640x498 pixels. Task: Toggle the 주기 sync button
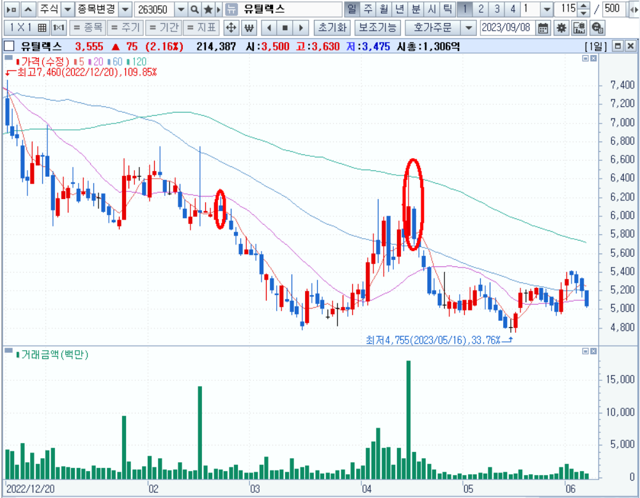tap(126, 28)
